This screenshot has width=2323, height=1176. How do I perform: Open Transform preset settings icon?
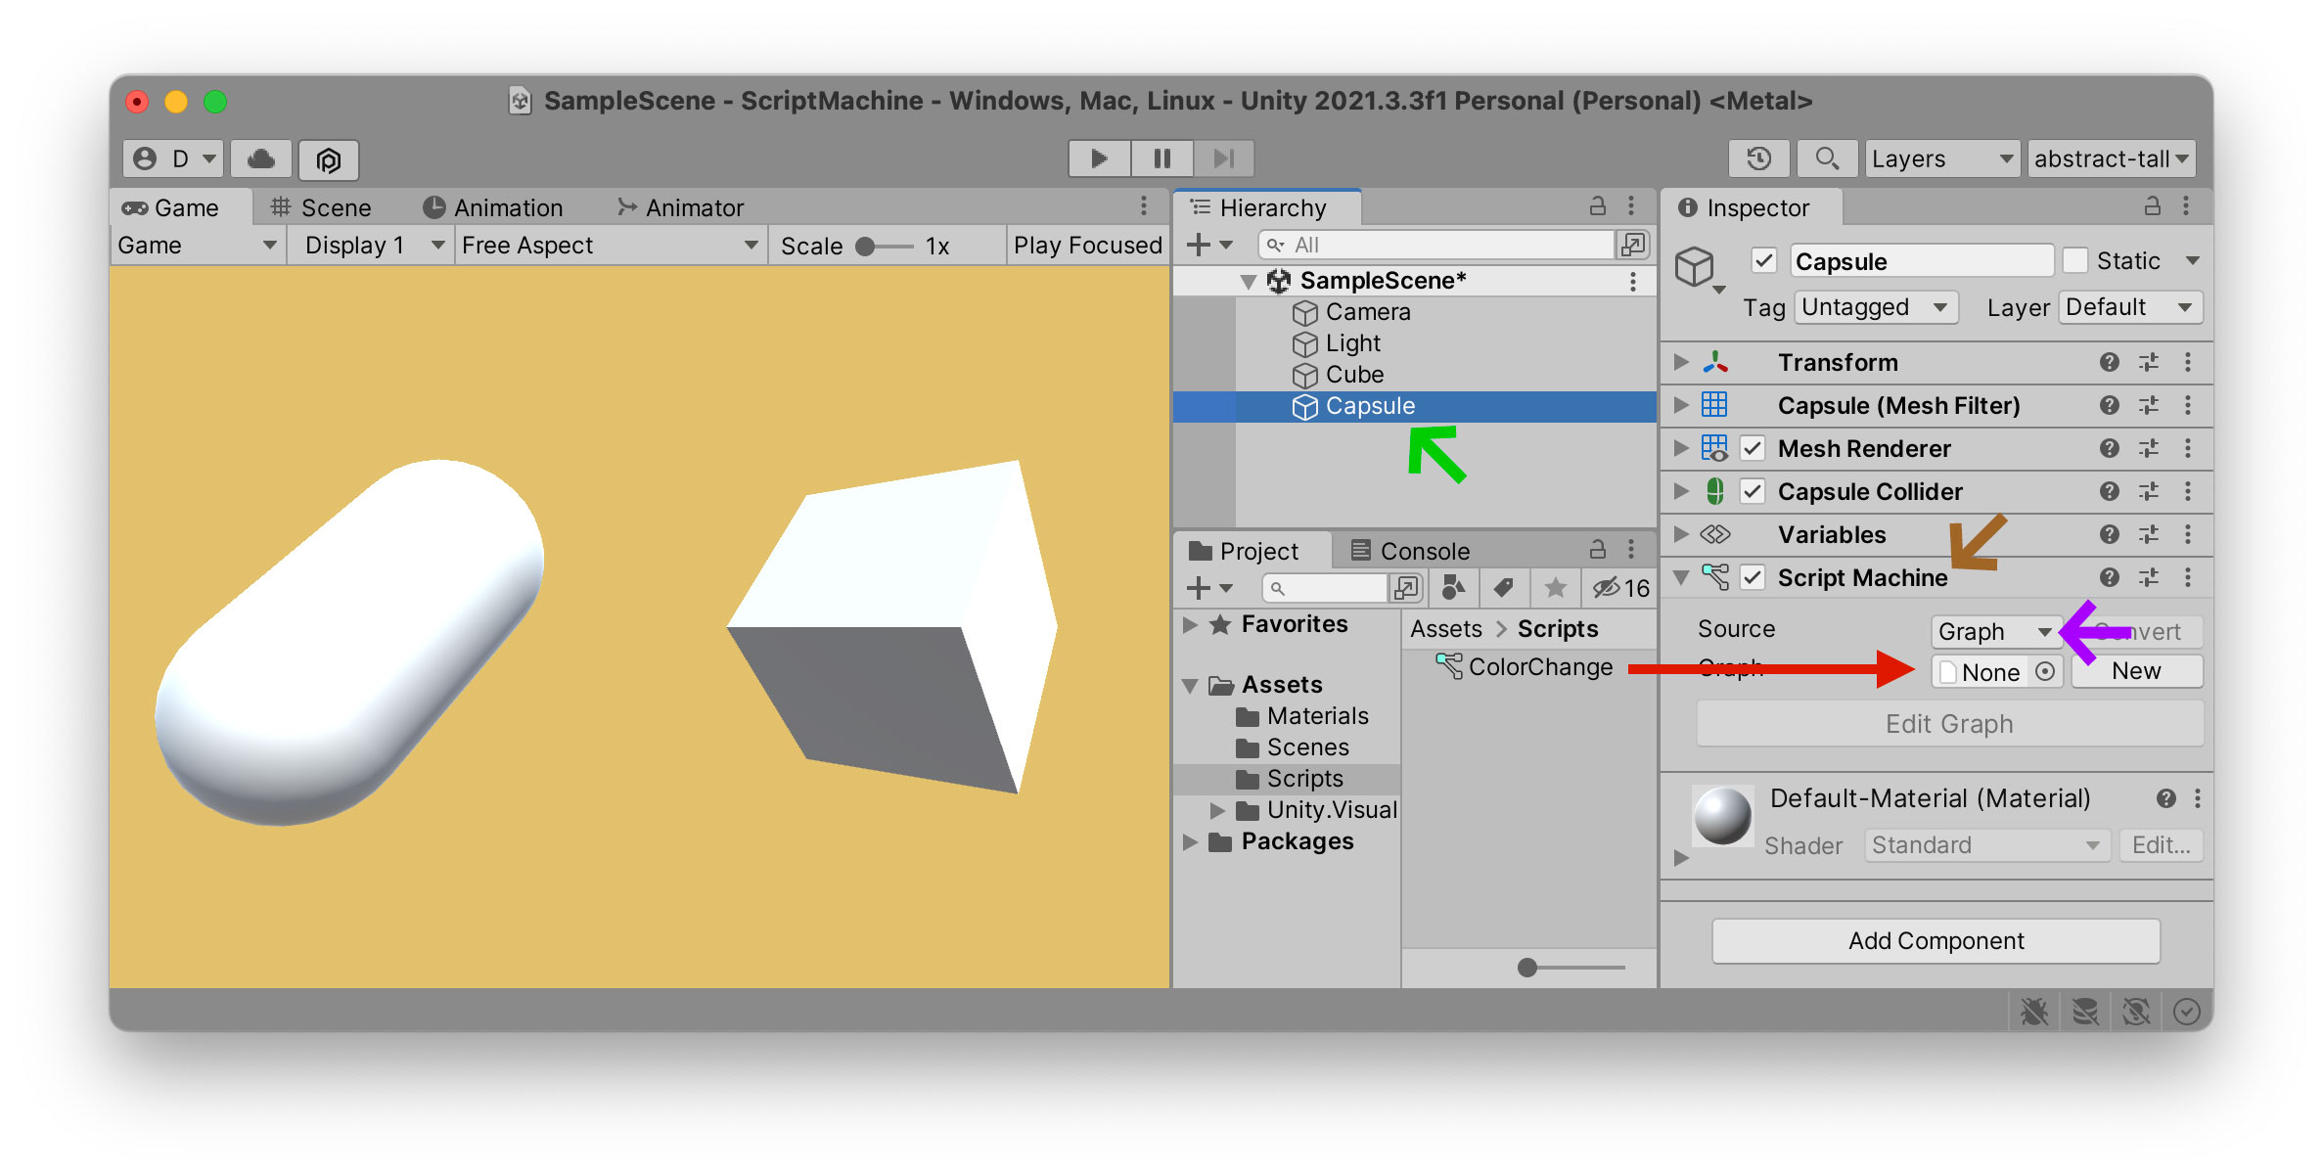[x=2149, y=362]
